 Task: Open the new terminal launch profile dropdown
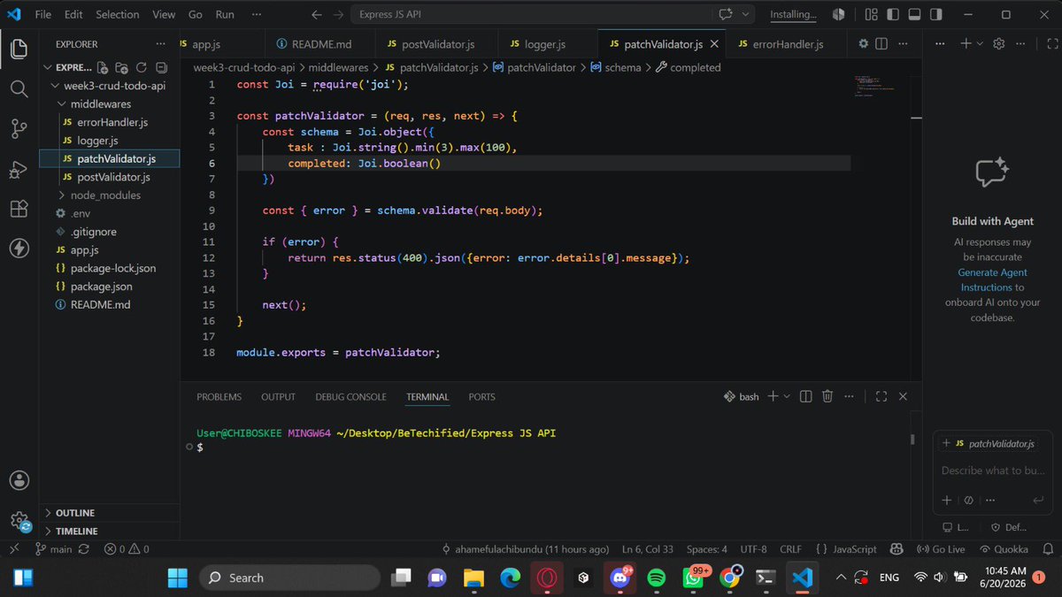coord(787,397)
